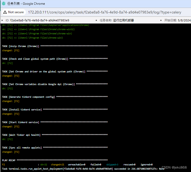The width and height of the screenshot is (191, 172).
Task: Click changed line under Install tinkerd service
Action: coord(11,114)
